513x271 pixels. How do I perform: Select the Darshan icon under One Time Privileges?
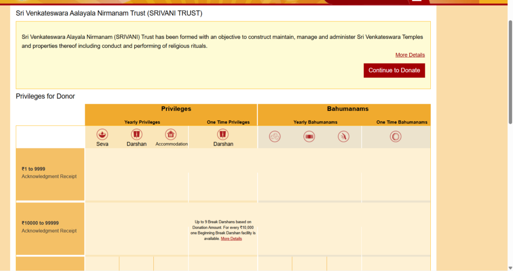click(x=223, y=134)
